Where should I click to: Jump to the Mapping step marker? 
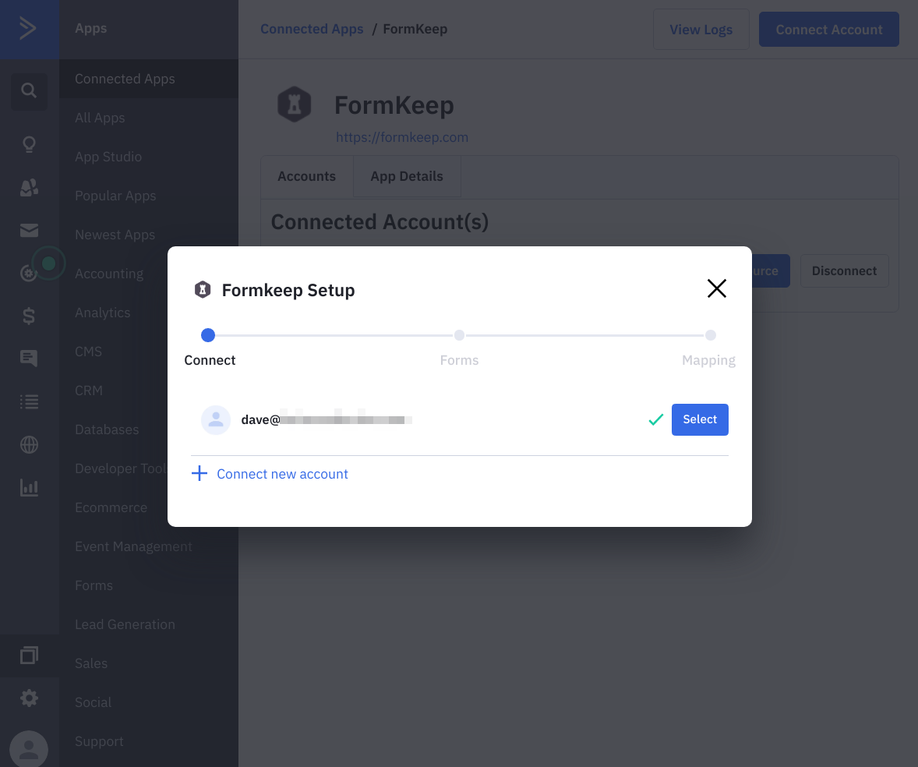point(710,335)
